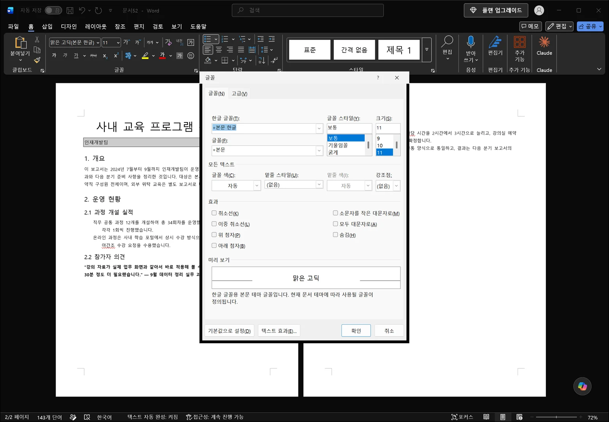This screenshot has height=422, width=609.
Task: Check the 숨김(H) checkbox
Action: click(x=335, y=235)
